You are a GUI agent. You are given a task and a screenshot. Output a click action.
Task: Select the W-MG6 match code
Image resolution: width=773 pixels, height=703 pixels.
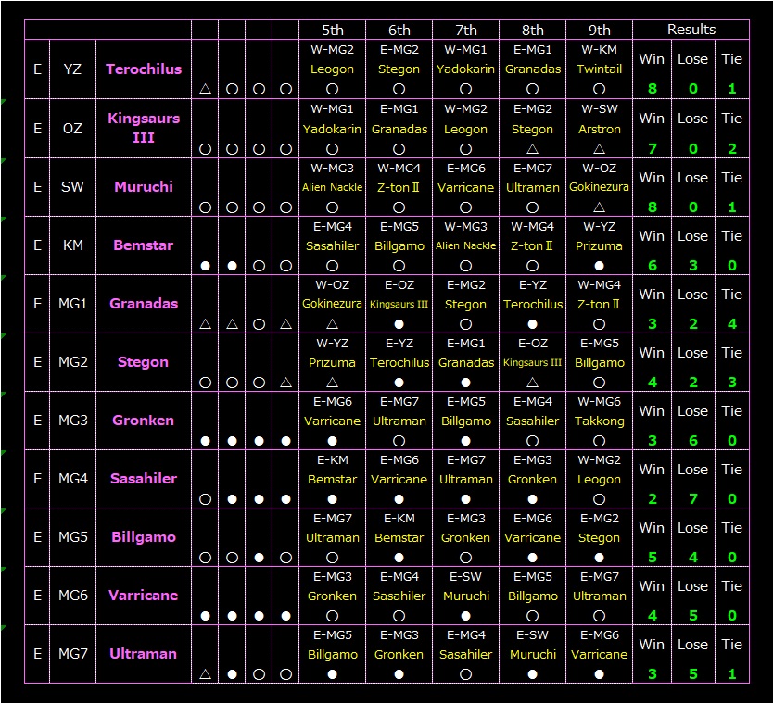(599, 401)
